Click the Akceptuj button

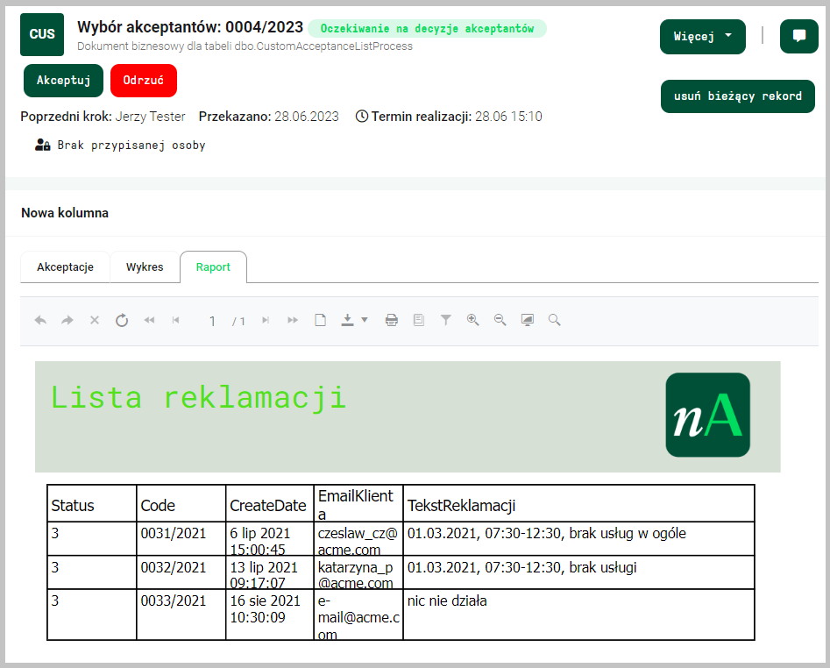(x=63, y=81)
